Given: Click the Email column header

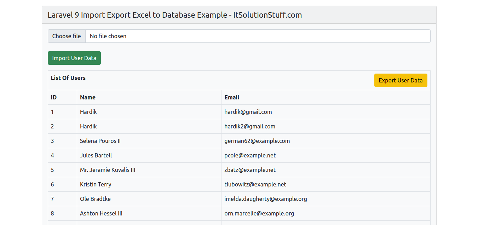Looking at the screenshot, I should [x=232, y=97].
